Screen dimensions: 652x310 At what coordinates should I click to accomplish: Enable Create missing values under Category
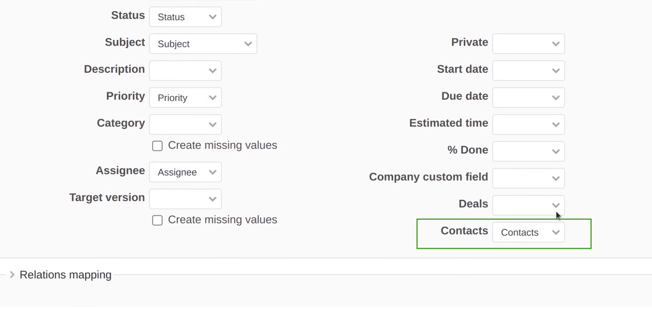[157, 146]
